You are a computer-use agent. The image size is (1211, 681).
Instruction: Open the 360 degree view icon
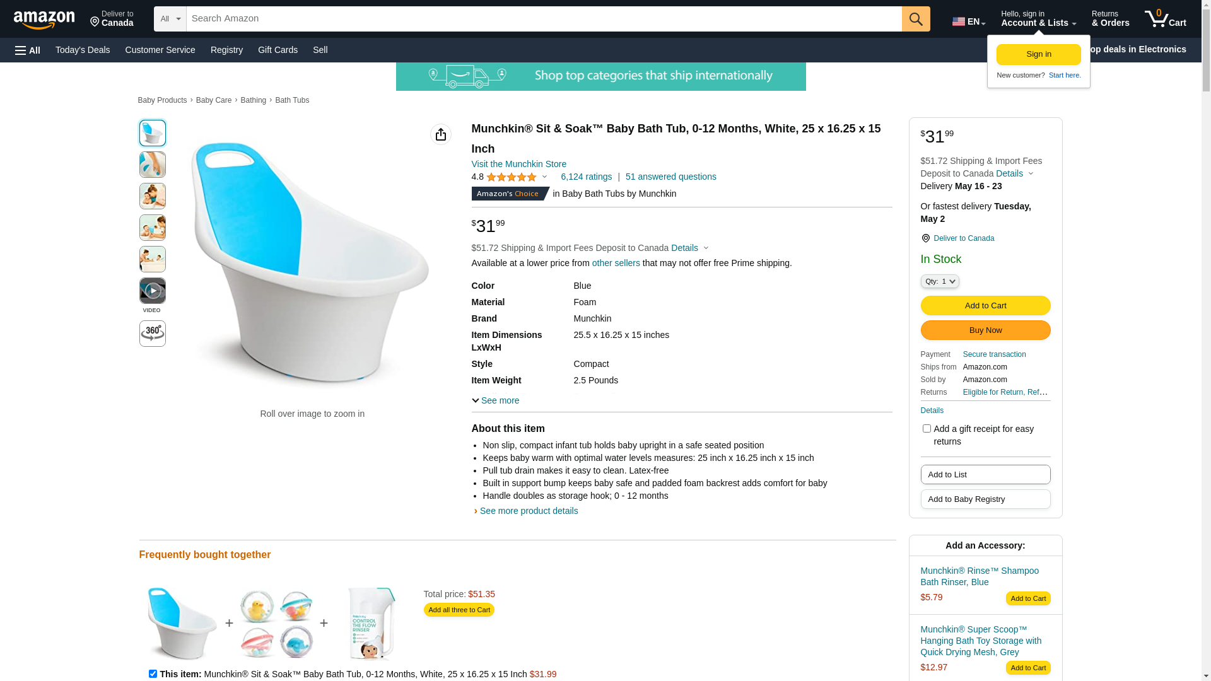click(153, 334)
